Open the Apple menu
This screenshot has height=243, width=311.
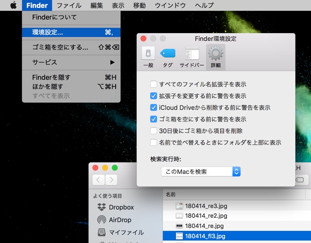tap(13, 5)
